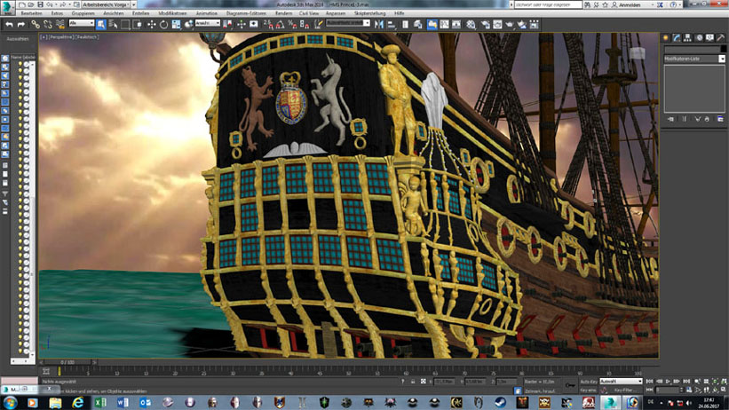The height and width of the screenshot is (410, 729).
Task: Toggle Window/Crossing selection mode
Action: pyautogui.click(x=137, y=24)
